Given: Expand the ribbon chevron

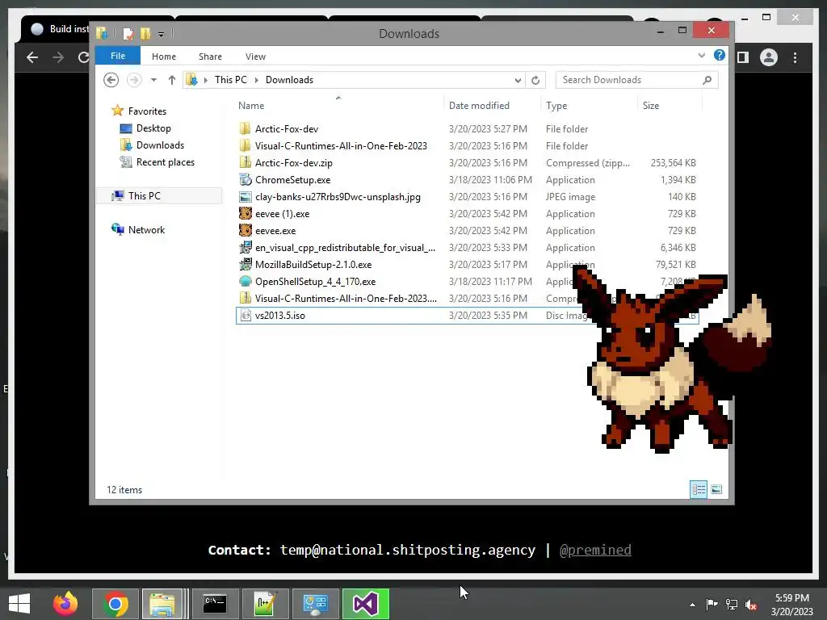Looking at the screenshot, I should (702, 56).
